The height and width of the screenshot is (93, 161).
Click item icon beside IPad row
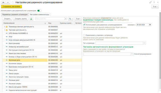click(x=7, y=37)
